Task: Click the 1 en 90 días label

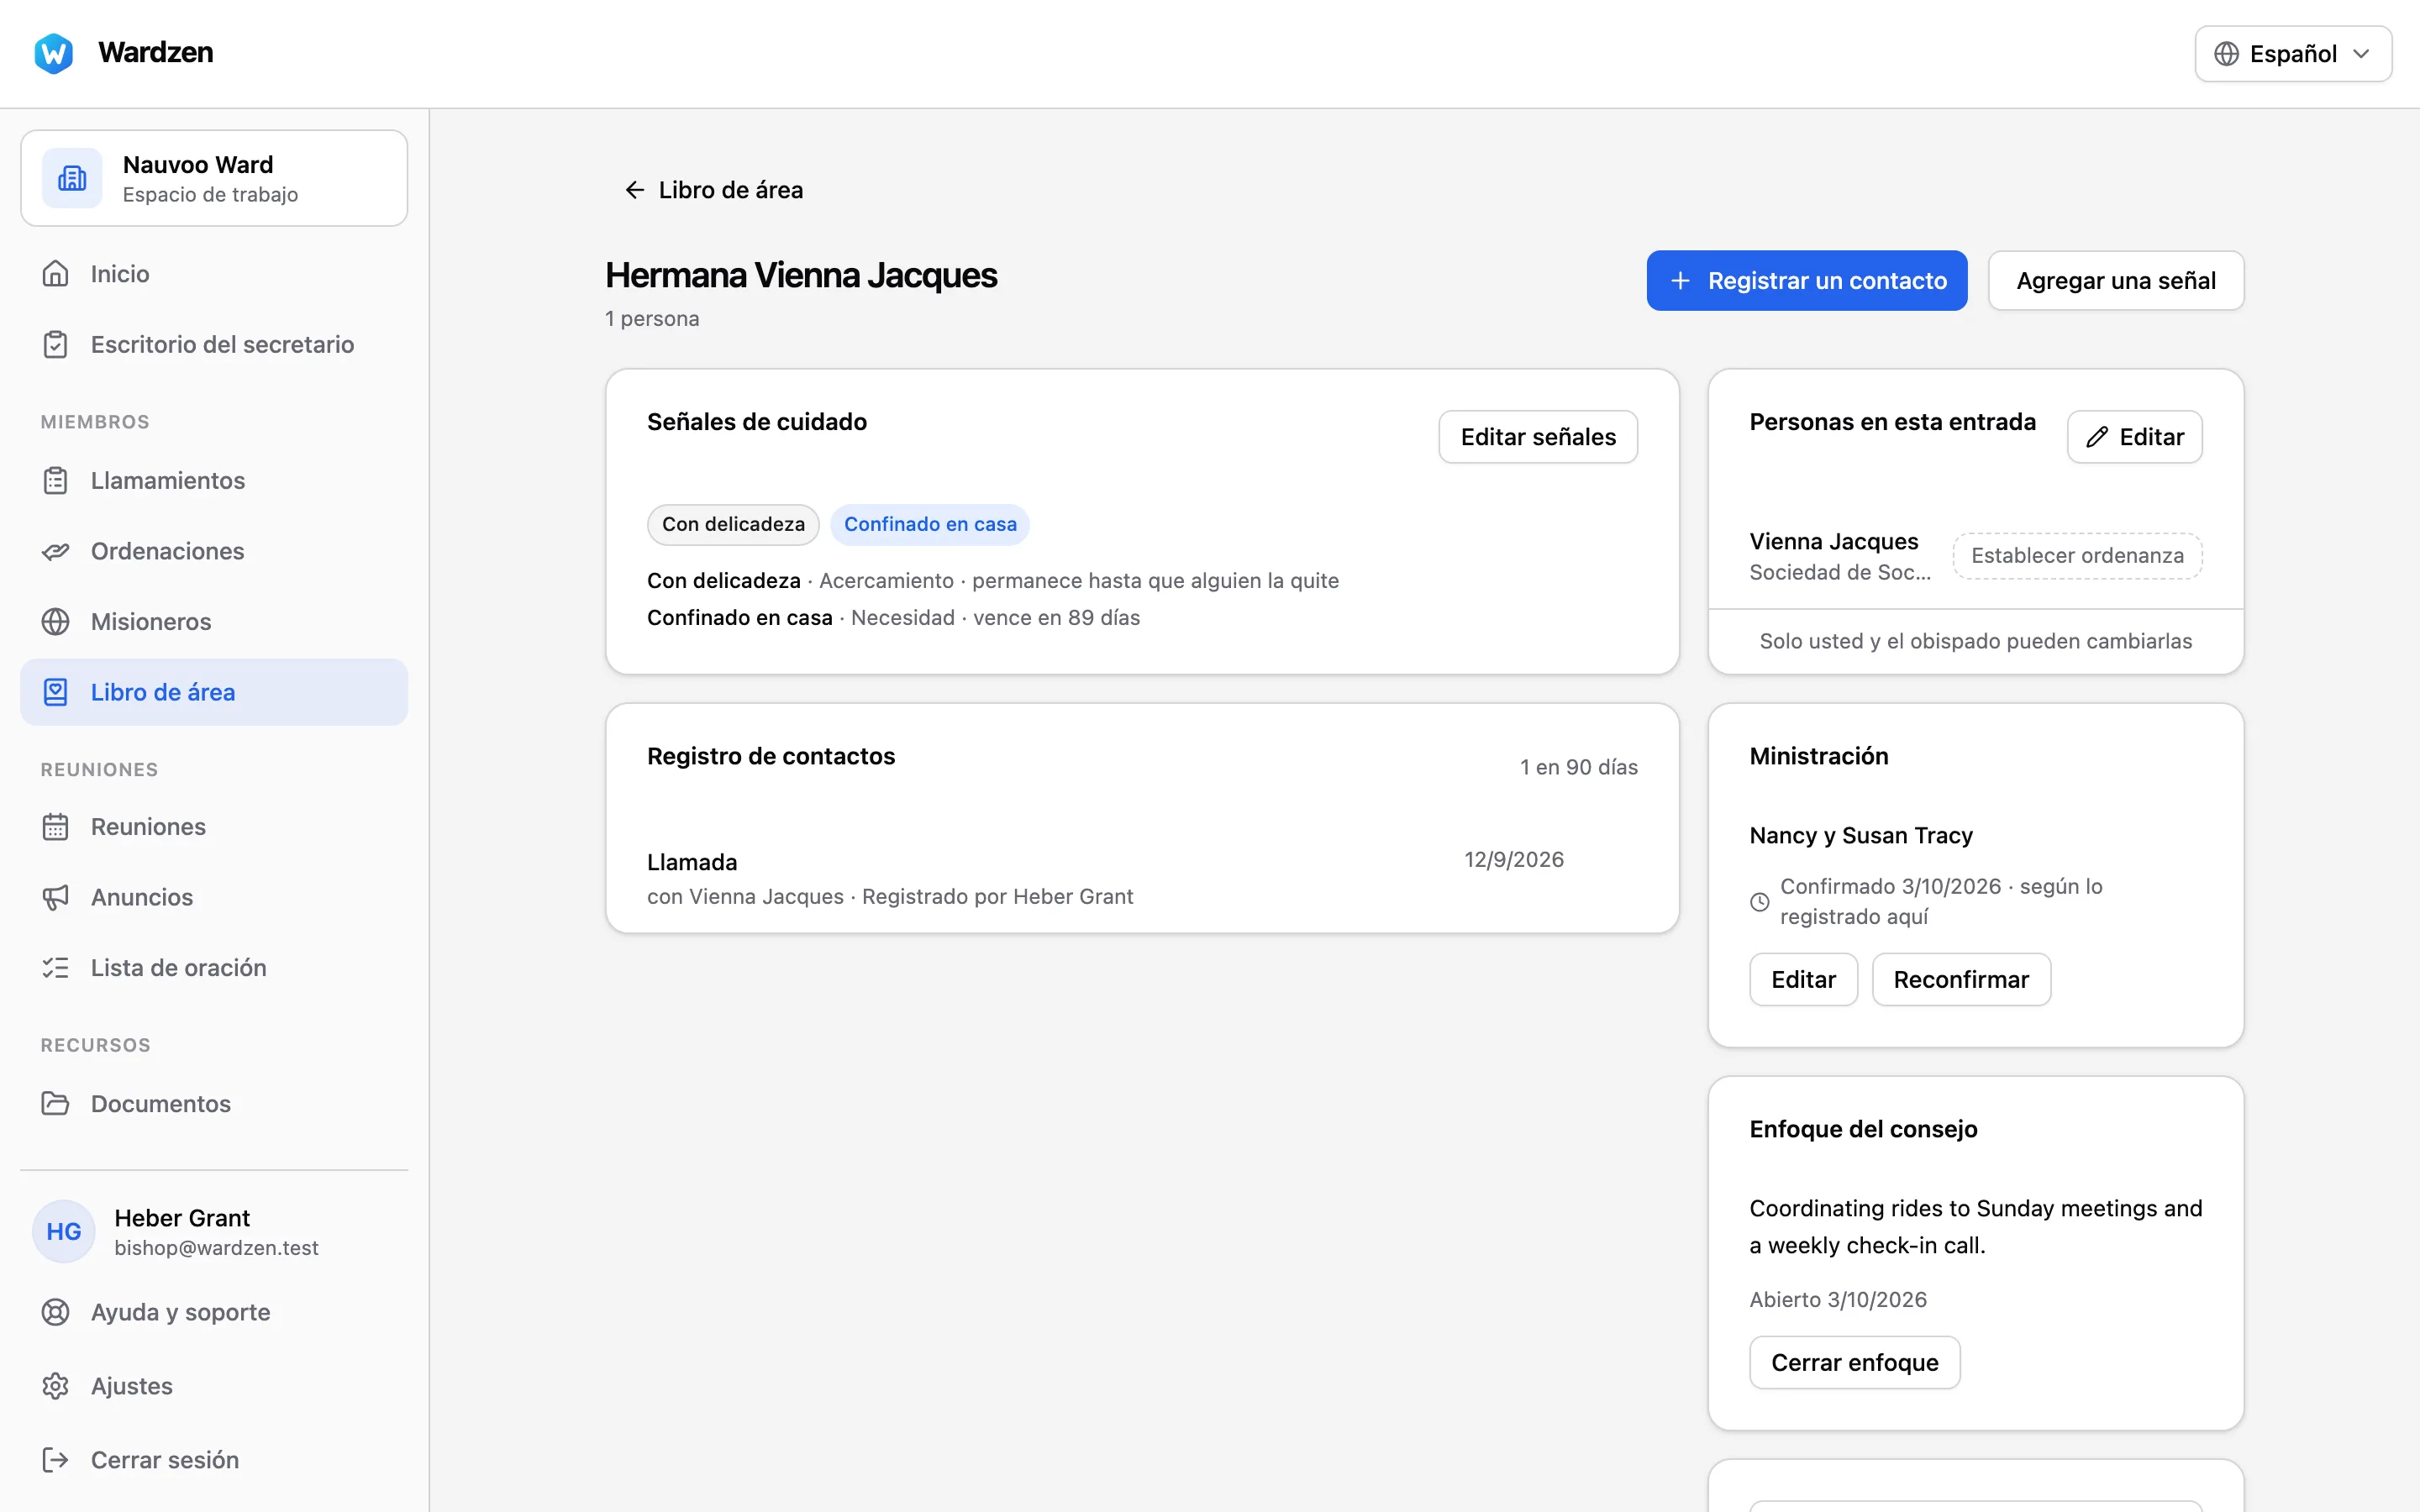Action: click(1579, 767)
